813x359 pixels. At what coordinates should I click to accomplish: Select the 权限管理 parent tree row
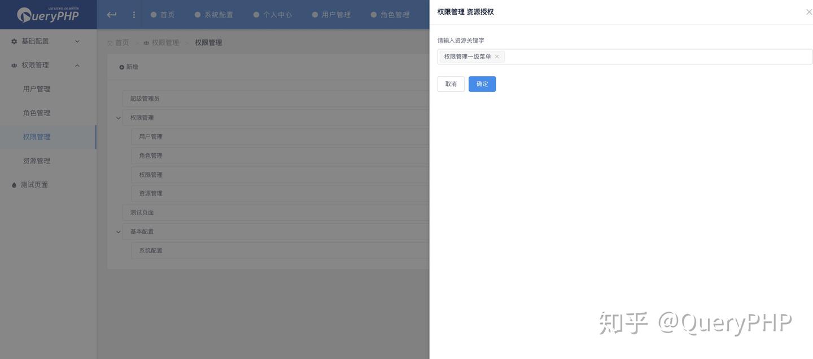(x=276, y=118)
